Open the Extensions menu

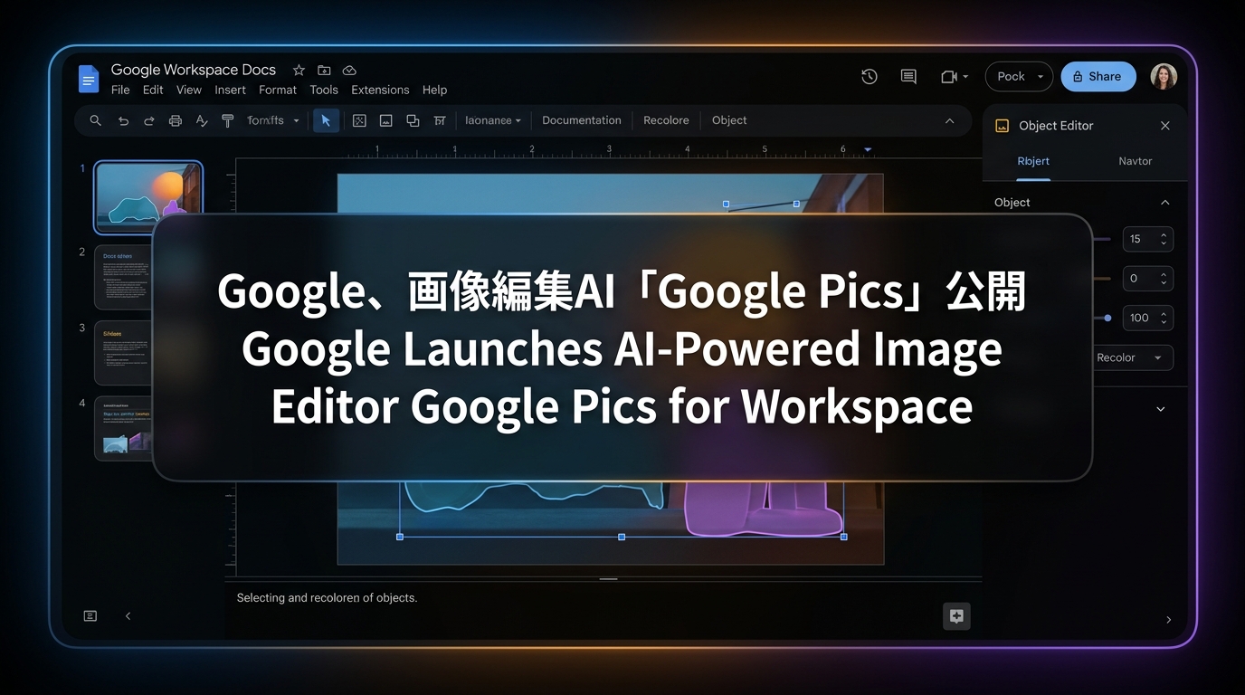tap(380, 90)
